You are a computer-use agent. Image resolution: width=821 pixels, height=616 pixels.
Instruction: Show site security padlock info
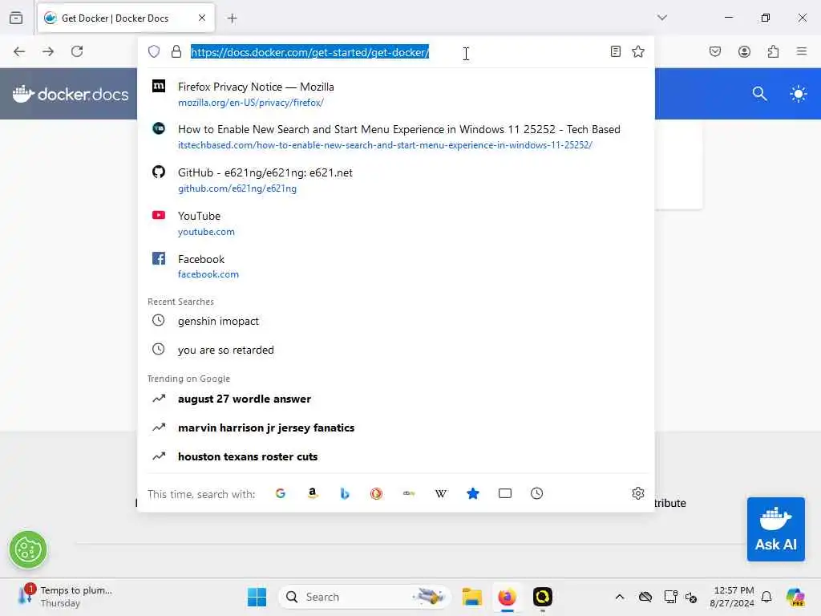(176, 51)
